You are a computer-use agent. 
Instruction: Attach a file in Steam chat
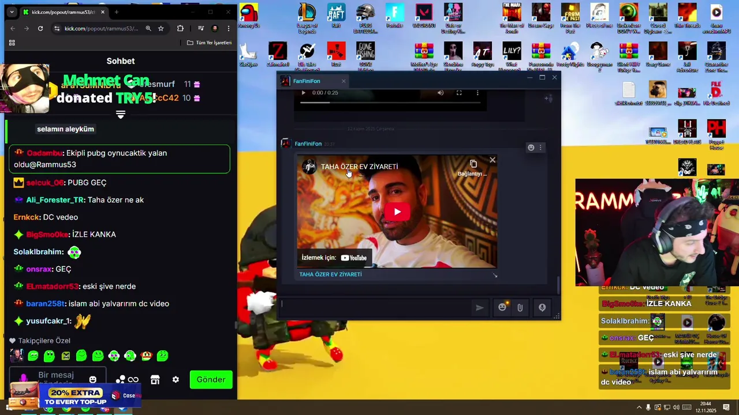(x=520, y=308)
